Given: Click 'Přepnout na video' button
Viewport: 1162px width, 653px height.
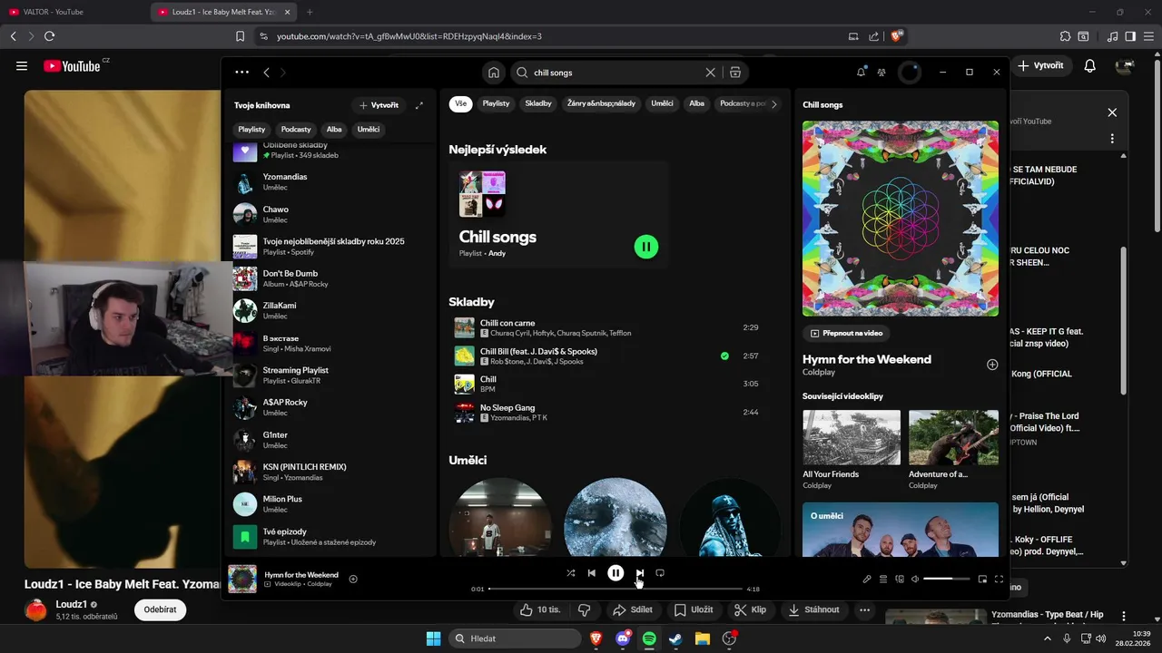Looking at the screenshot, I should 846,333.
